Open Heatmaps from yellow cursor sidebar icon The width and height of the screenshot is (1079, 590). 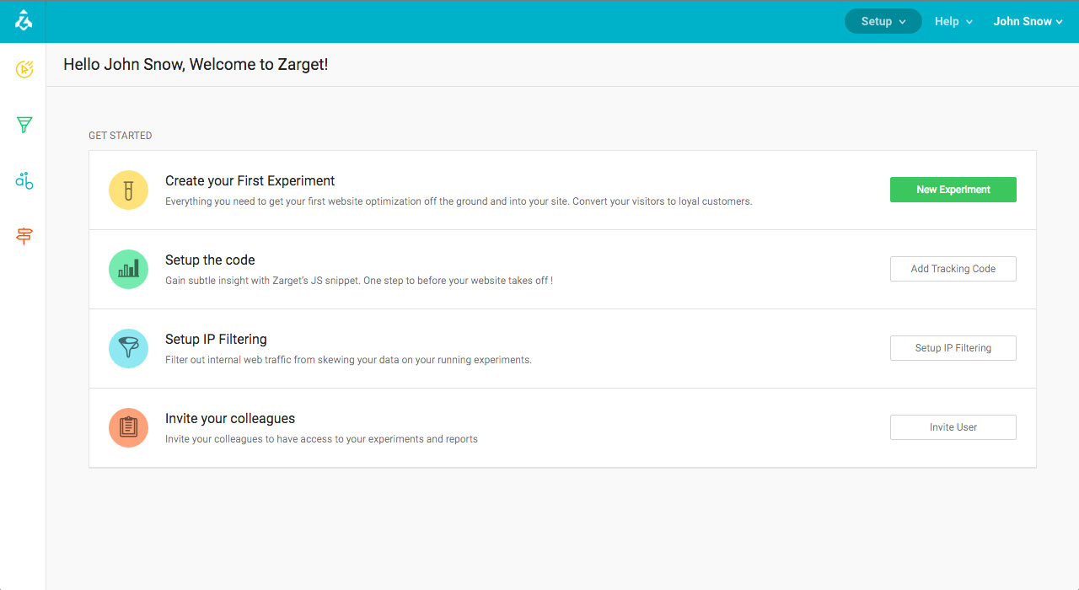[x=24, y=69]
